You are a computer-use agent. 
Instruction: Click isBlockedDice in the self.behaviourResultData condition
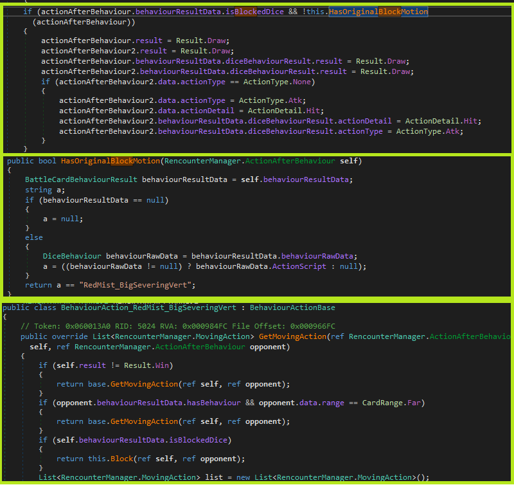coord(198,441)
